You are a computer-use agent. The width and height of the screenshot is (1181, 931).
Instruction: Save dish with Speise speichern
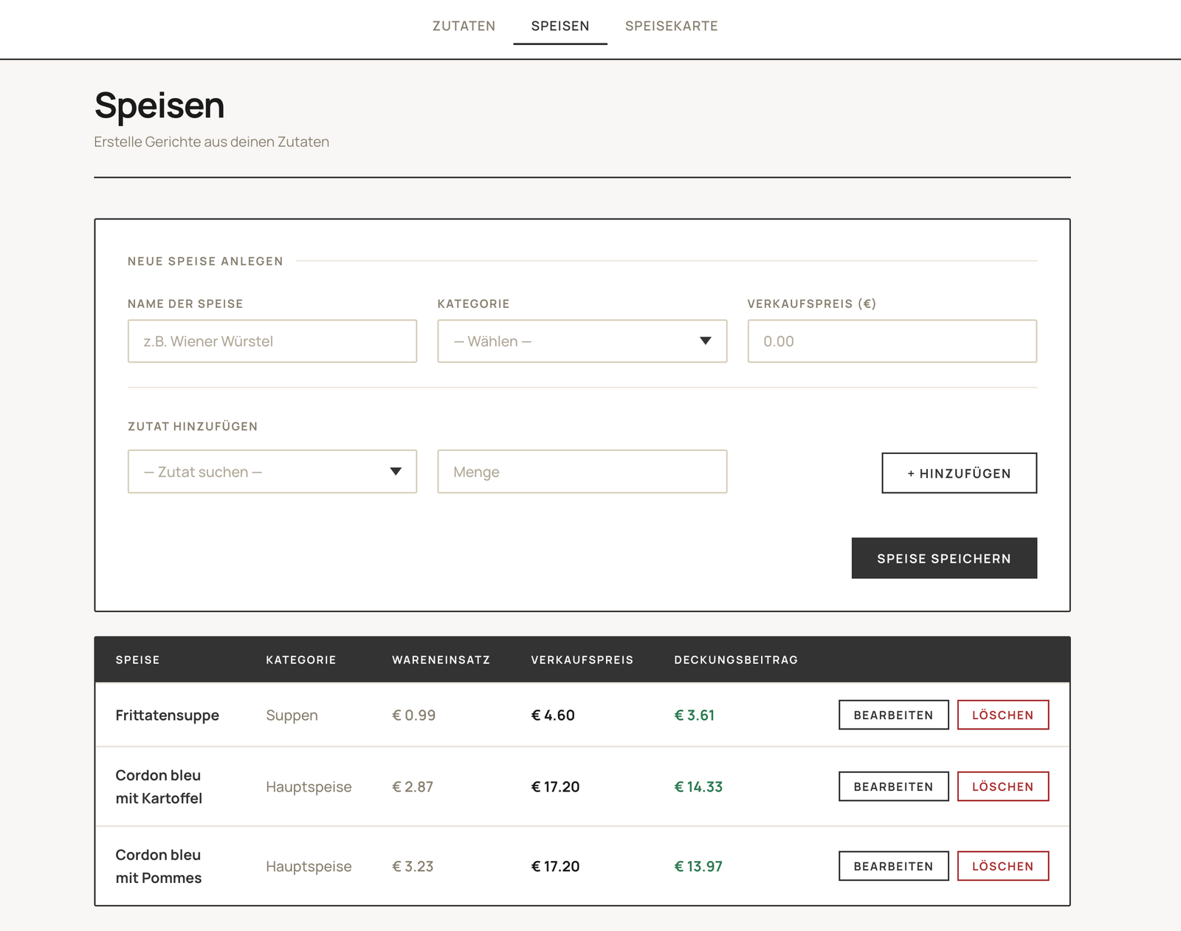[944, 558]
